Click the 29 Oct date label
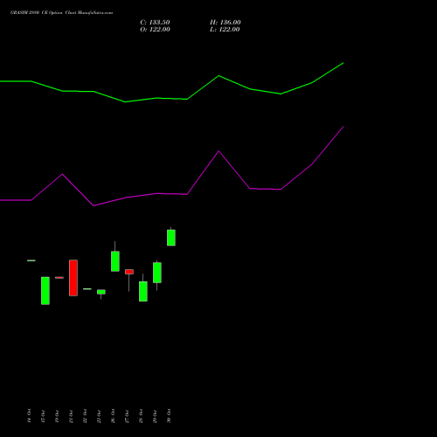 (x=155, y=416)
